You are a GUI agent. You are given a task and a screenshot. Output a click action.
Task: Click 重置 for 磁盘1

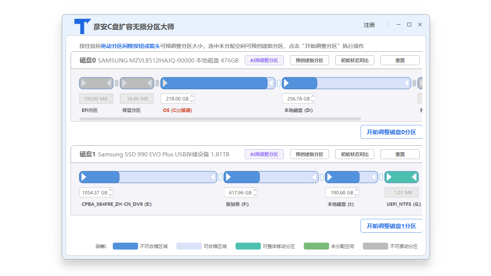400,154
